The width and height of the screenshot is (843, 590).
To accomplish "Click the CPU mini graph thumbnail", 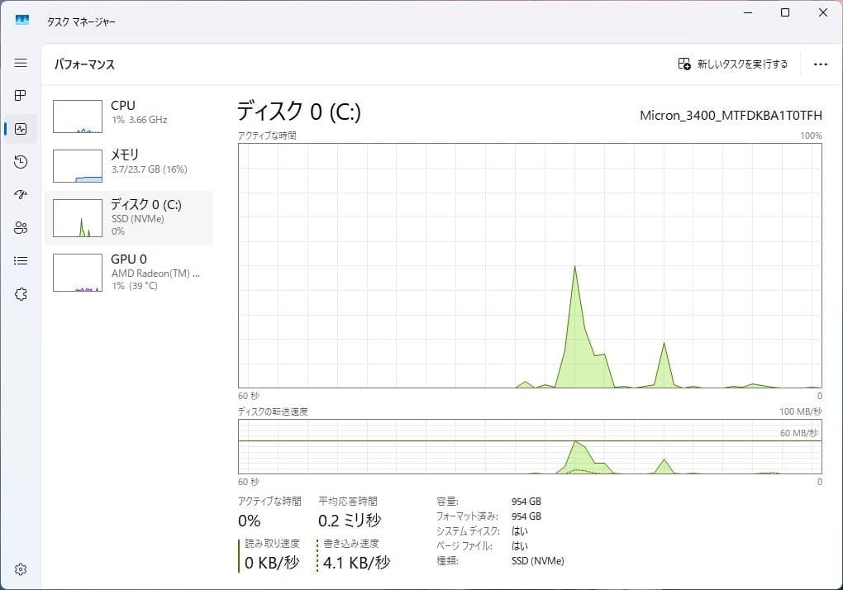I will 78,116.
